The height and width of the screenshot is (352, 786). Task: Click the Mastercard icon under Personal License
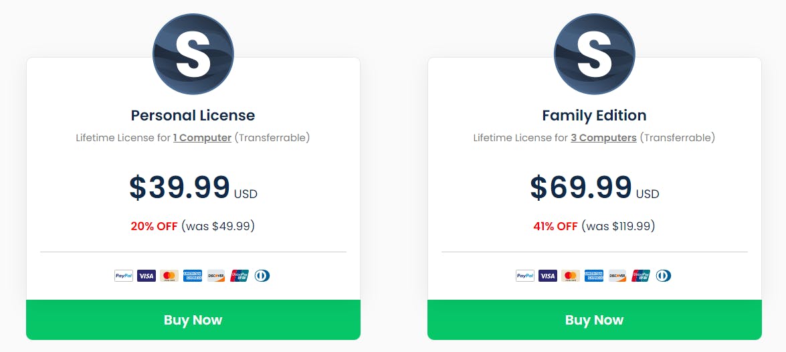click(x=169, y=276)
